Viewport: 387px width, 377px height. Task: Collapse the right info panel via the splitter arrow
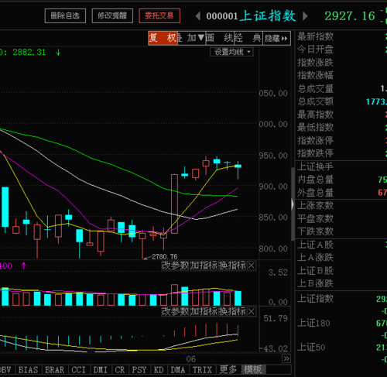(293, 204)
